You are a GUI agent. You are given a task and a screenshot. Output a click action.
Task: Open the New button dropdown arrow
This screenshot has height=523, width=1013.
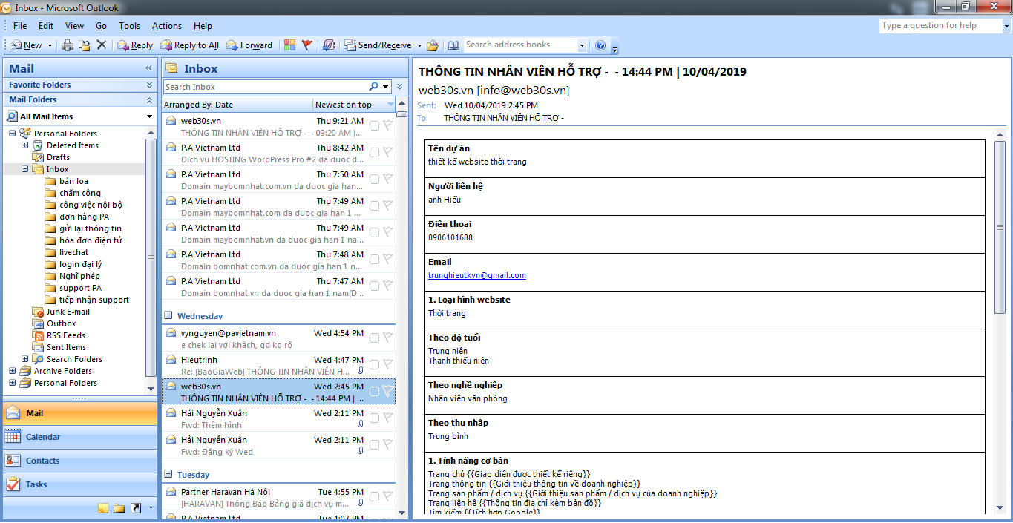[x=50, y=45]
